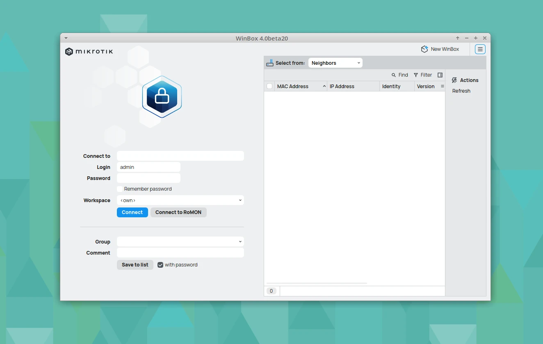The image size is (543, 344).
Task: Tick the select-all checkbox in table header
Action: pyautogui.click(x=269, y=87)
